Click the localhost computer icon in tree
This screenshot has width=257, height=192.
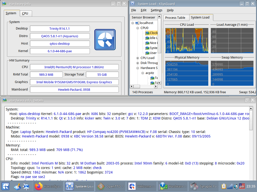137,23
